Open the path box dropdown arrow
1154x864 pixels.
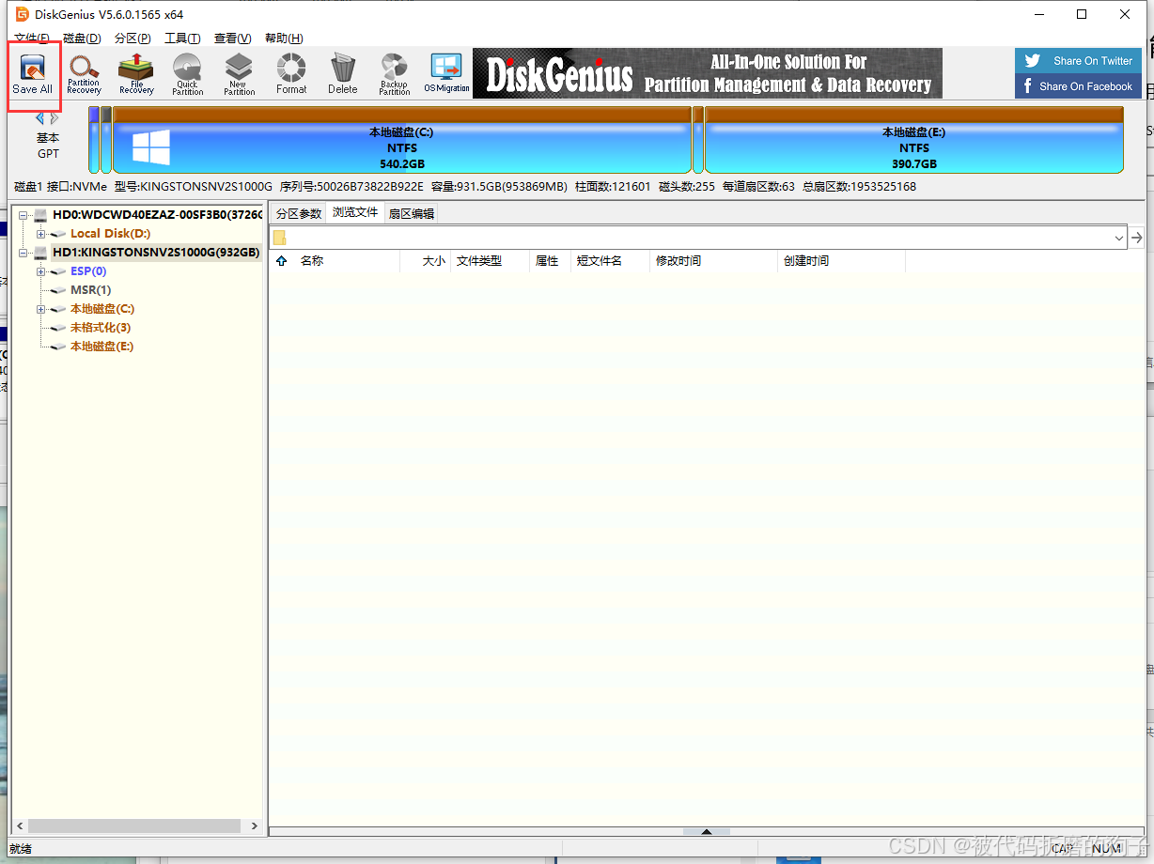1119,239
